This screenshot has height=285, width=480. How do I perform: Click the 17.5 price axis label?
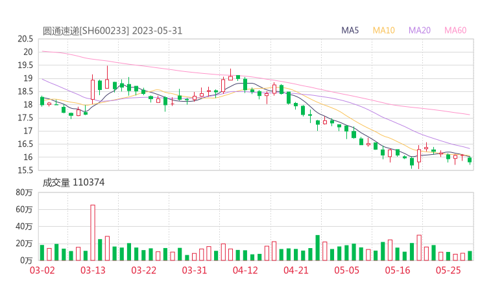(25, 118)
